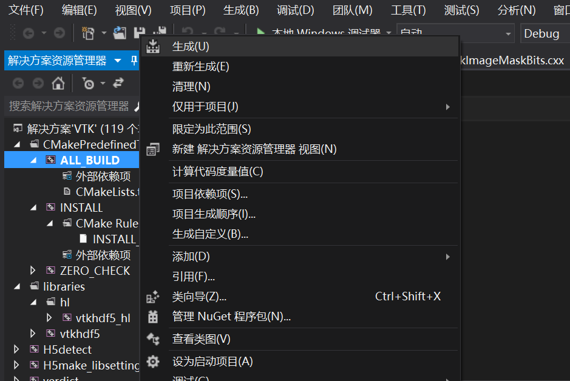Click the Open File folder toolbar icon
Screen dimensions: 570x381
click(x=120, y=33)
